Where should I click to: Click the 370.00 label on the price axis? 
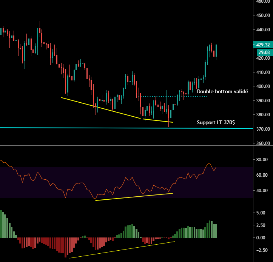262,129
